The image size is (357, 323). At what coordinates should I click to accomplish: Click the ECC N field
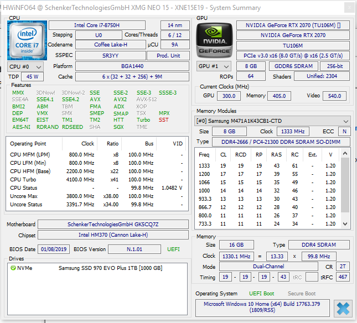(x=344, y=132)
